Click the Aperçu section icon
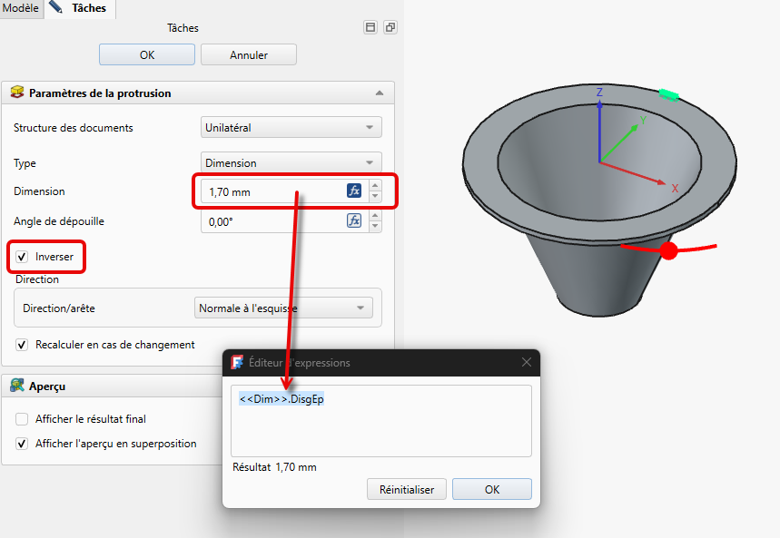 (x=17, y=386)
